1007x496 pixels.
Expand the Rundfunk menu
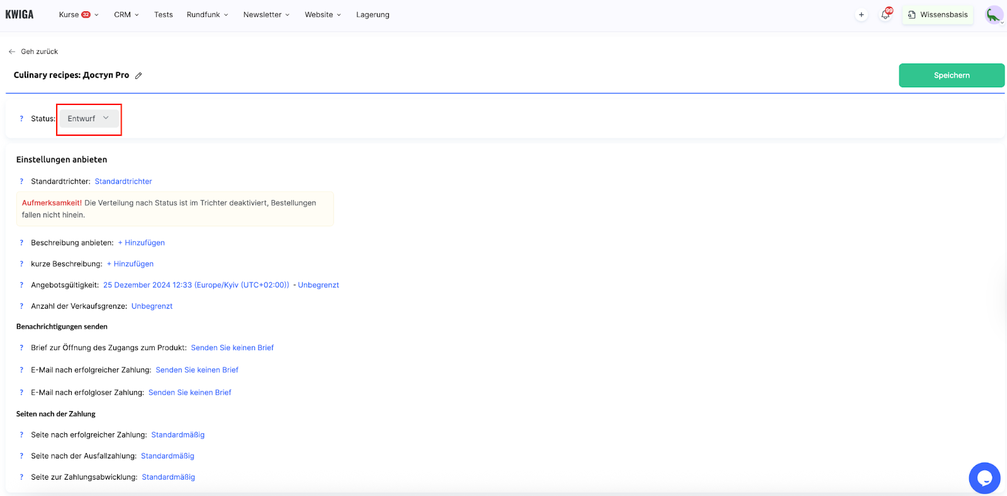[208, 14]
